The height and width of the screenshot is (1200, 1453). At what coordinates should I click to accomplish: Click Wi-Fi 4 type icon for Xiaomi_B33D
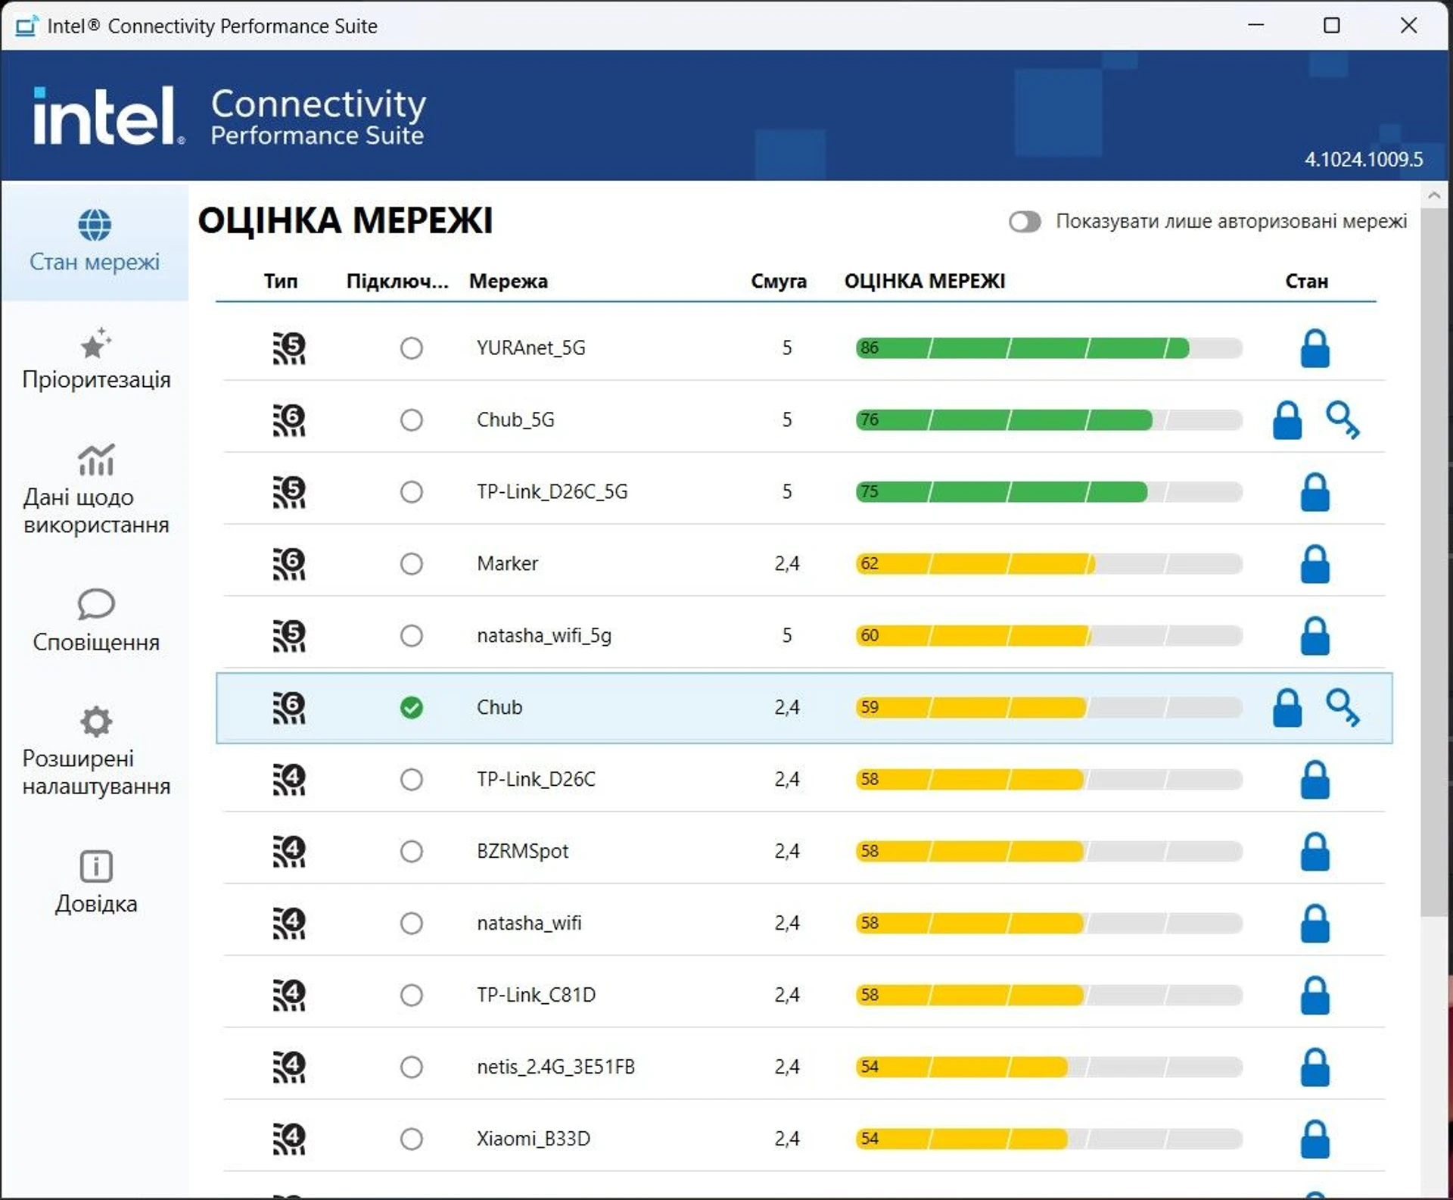(x=289, y=1139)
